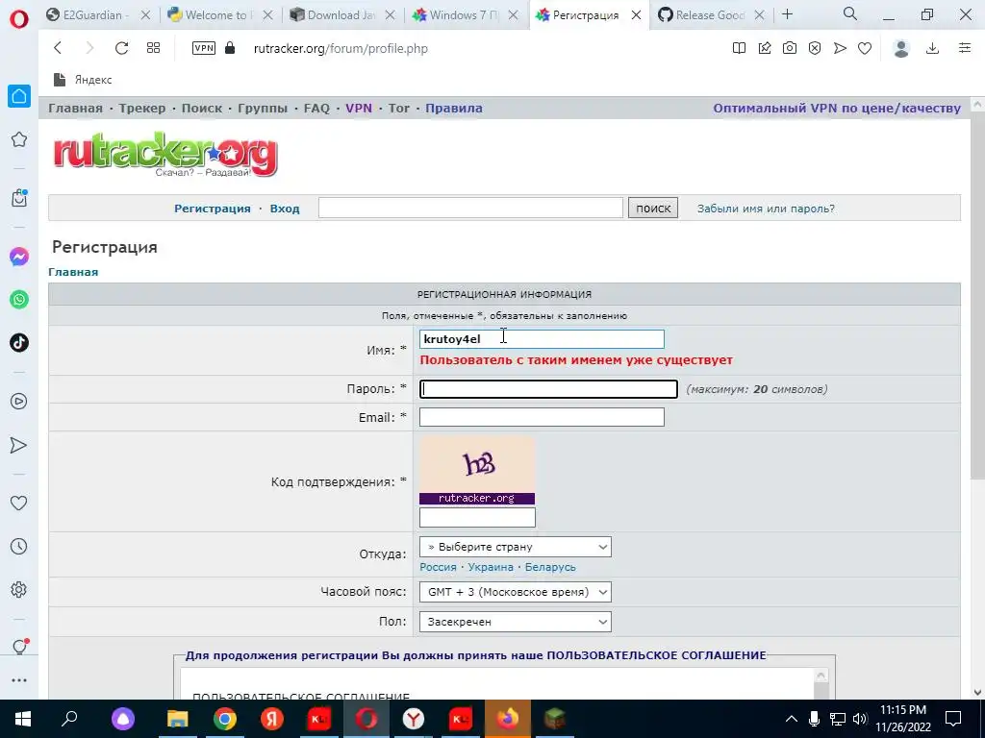
Task: Follow the Оптимальный VPN по цене/качеству link
Action: click(x=837, y=108)
